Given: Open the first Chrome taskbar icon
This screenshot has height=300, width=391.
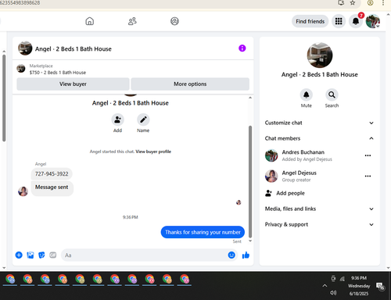Looking at the screenshot, I should pyautogui.click(x=10, y=280).
